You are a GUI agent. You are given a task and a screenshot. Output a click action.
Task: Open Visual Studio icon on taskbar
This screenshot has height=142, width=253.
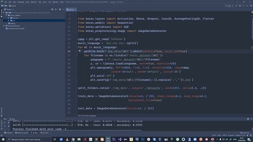pos(119,139)
